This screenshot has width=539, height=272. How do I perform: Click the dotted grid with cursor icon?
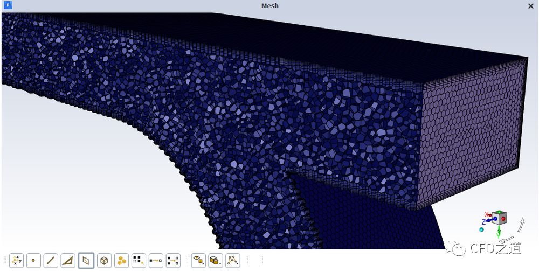pos(139,261)
